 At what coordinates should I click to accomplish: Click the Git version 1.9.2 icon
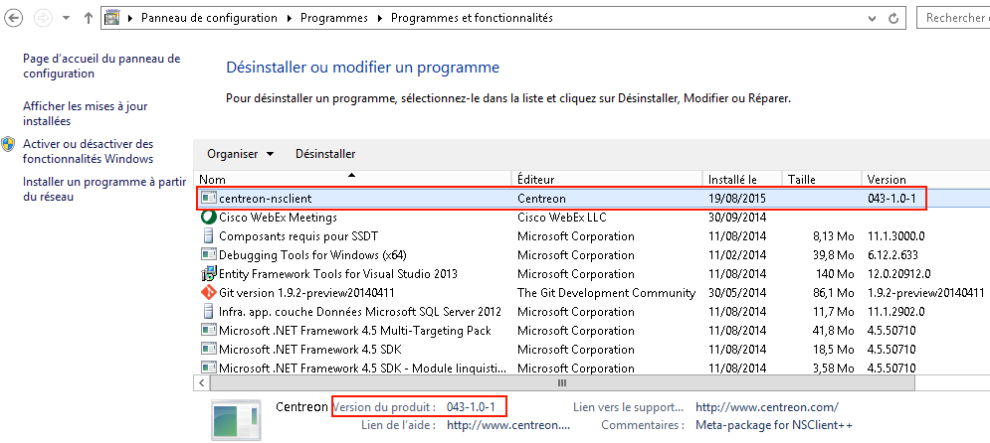coord(208,292)
